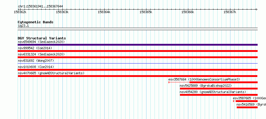
Task: Open nsv4070665 (gnomADStructuralVariants) label
Action: point(51,73)
